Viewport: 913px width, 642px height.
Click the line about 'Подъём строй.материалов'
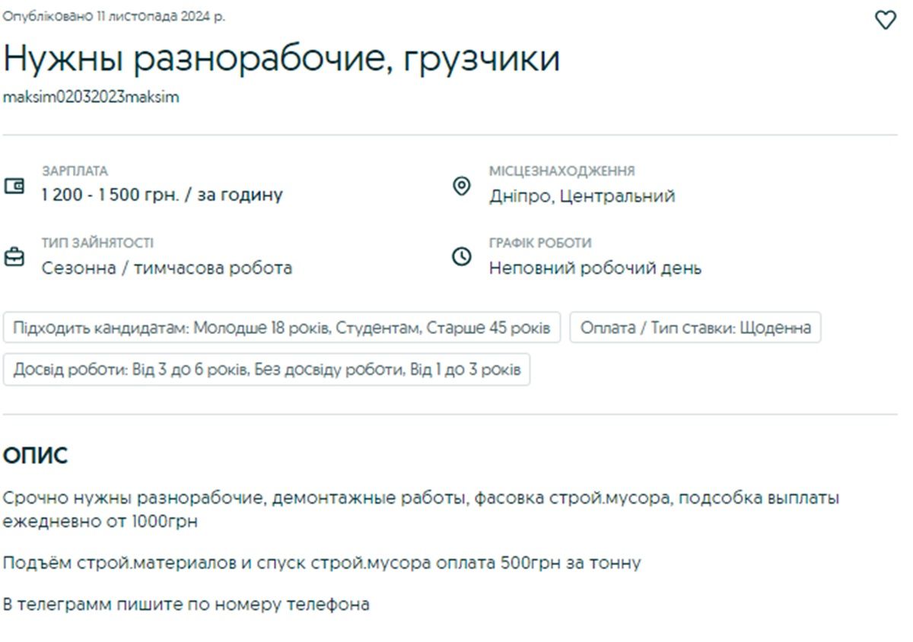pyautogui.click(x=321, y=564)
